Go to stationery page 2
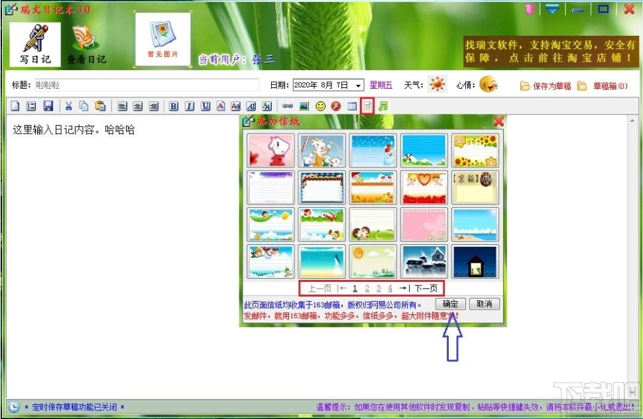Viewport: 643px width, 419px height. pos(367,289)
